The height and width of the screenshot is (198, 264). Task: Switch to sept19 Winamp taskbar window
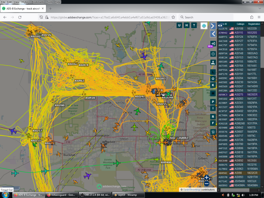(x=128, y=195)
